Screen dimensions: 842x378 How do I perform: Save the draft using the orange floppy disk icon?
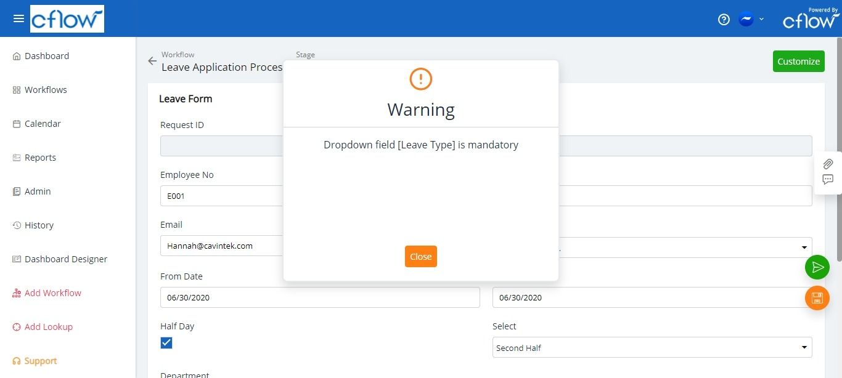click(817, 298)
